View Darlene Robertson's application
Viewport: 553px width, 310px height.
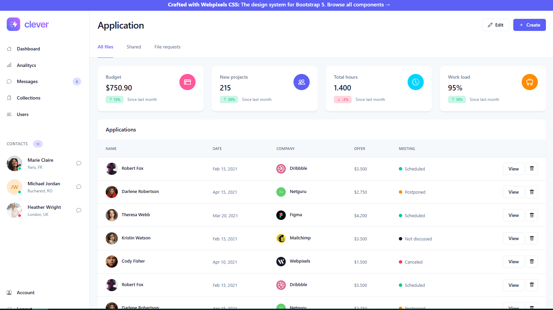point(513,192)
